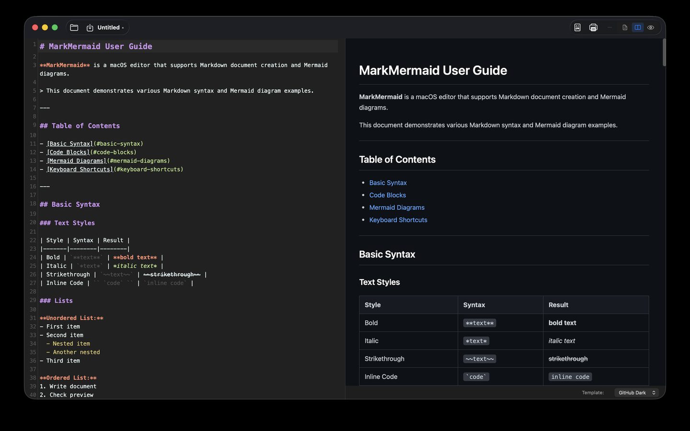Switch to editor-only view icon
The image size is (690, 431).
pyautogui.click(x=625, y=28)
